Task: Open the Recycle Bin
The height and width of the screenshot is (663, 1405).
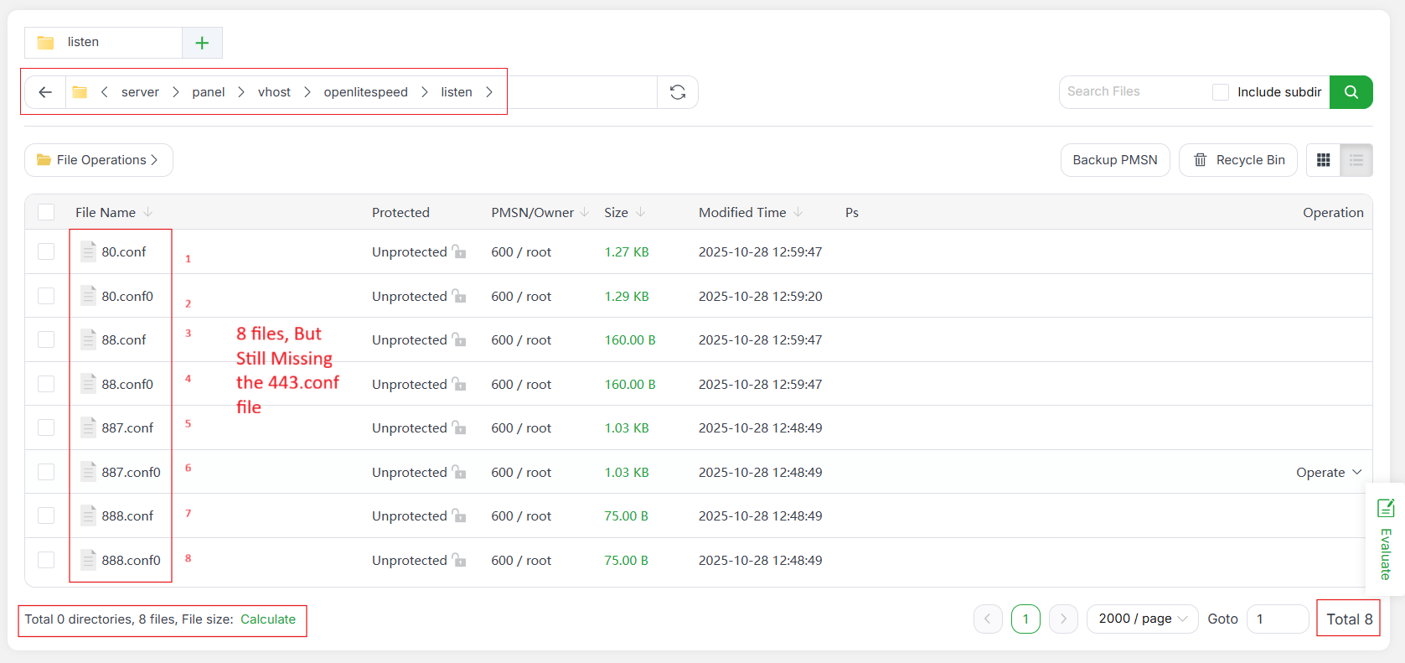Action: (x=1238, y=160)
